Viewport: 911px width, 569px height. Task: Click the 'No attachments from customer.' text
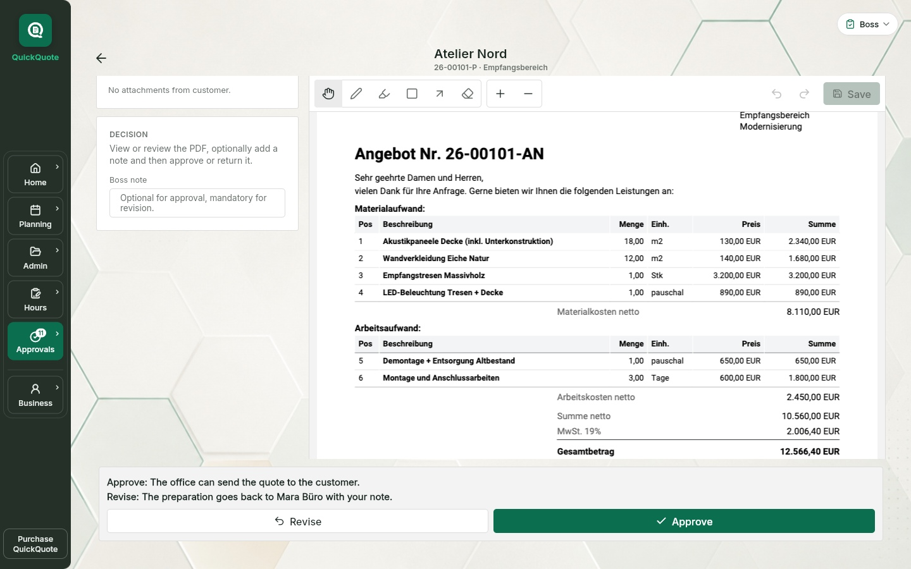tap(170, 90)
